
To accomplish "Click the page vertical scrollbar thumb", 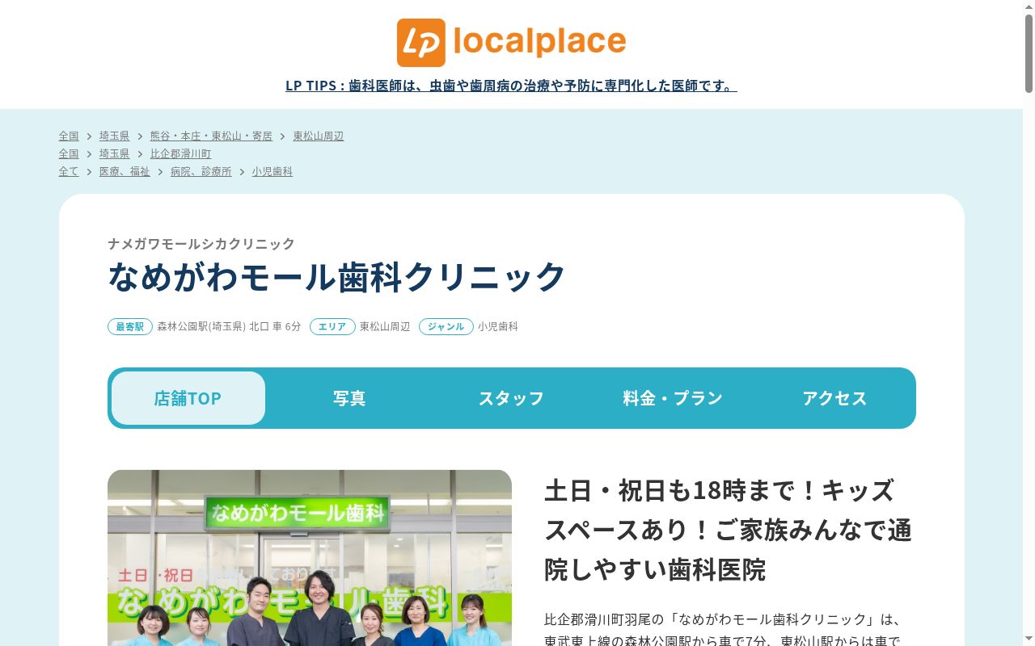I will tap(1029, 52).
